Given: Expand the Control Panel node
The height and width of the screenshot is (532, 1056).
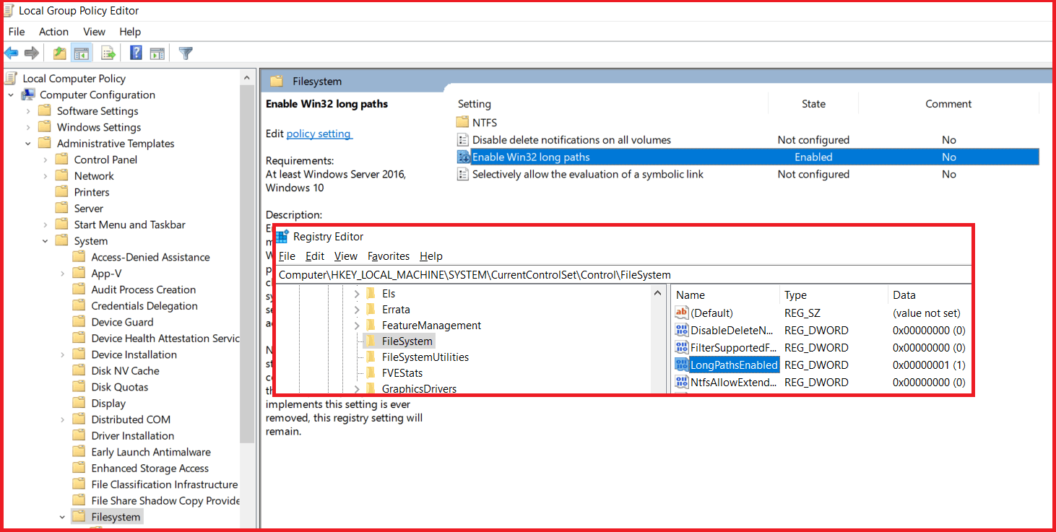Looking at the screenshot, I should 46,160.
